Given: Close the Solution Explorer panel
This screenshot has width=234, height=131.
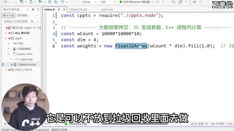Looking at the screenshot, I should coord(38,9).
